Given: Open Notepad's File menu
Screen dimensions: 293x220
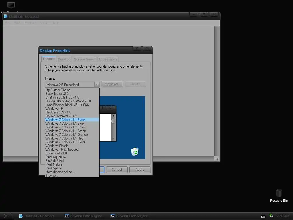Looking at the screenshot, I should [x=7, y=23].
